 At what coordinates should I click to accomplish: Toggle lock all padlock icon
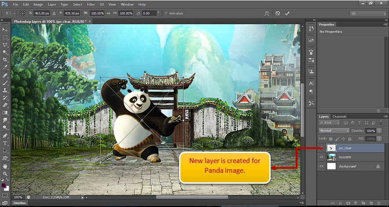tap(350, 139)
